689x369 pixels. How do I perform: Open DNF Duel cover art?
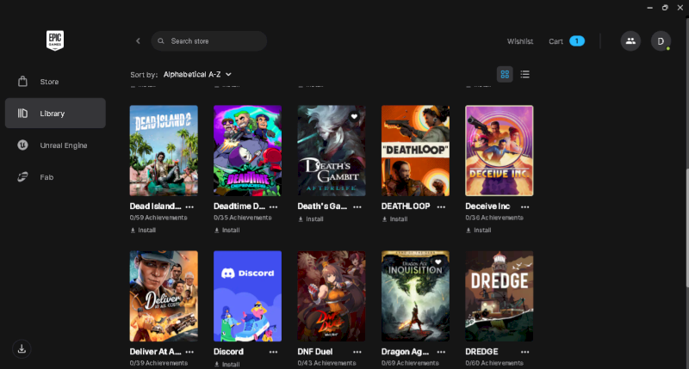tap(332, 296)
